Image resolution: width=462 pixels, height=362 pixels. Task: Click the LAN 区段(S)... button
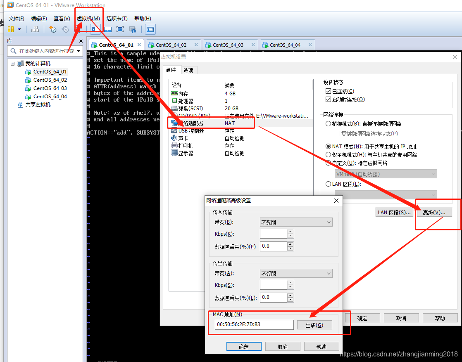(x=394, y=213)
